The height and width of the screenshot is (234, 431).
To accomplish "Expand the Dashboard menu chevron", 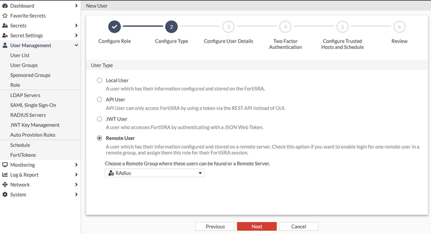I will 76,6.
